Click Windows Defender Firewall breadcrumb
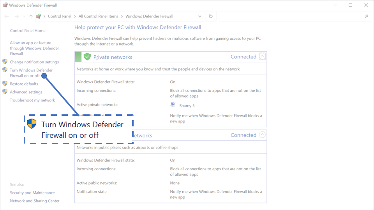Screen dimensions: 374x210 coord(149,16)
